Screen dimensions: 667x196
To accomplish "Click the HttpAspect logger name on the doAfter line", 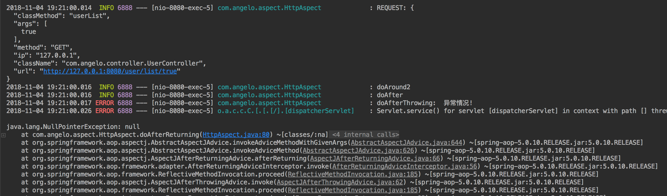I will [x=269, y=95].
